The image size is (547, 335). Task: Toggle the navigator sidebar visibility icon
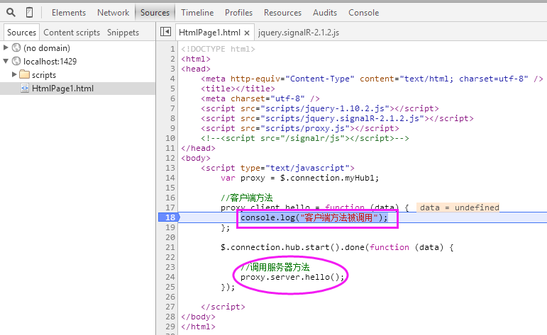tap(165, 32)
